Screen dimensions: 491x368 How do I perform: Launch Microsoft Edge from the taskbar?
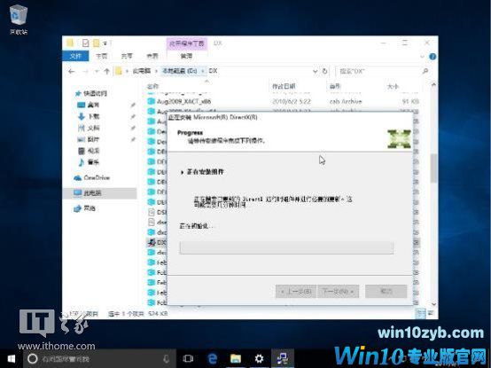pyautogui.click(x=212, y=359)
